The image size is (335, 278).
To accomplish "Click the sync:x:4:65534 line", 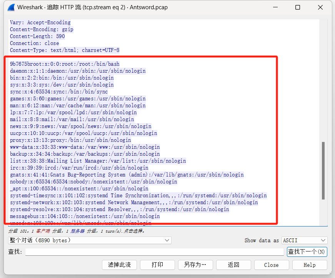I will tap(59, 92).
